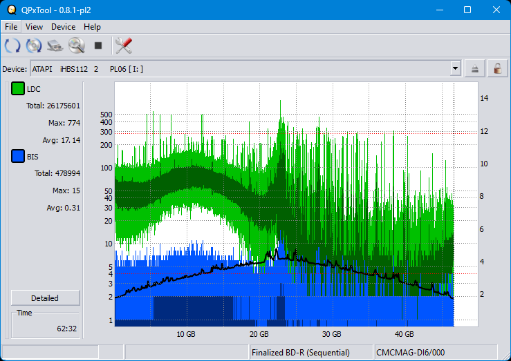This screenshot has height=361, width=511.
Task: Eject the disc tray
Action: (x=475, y=68)
